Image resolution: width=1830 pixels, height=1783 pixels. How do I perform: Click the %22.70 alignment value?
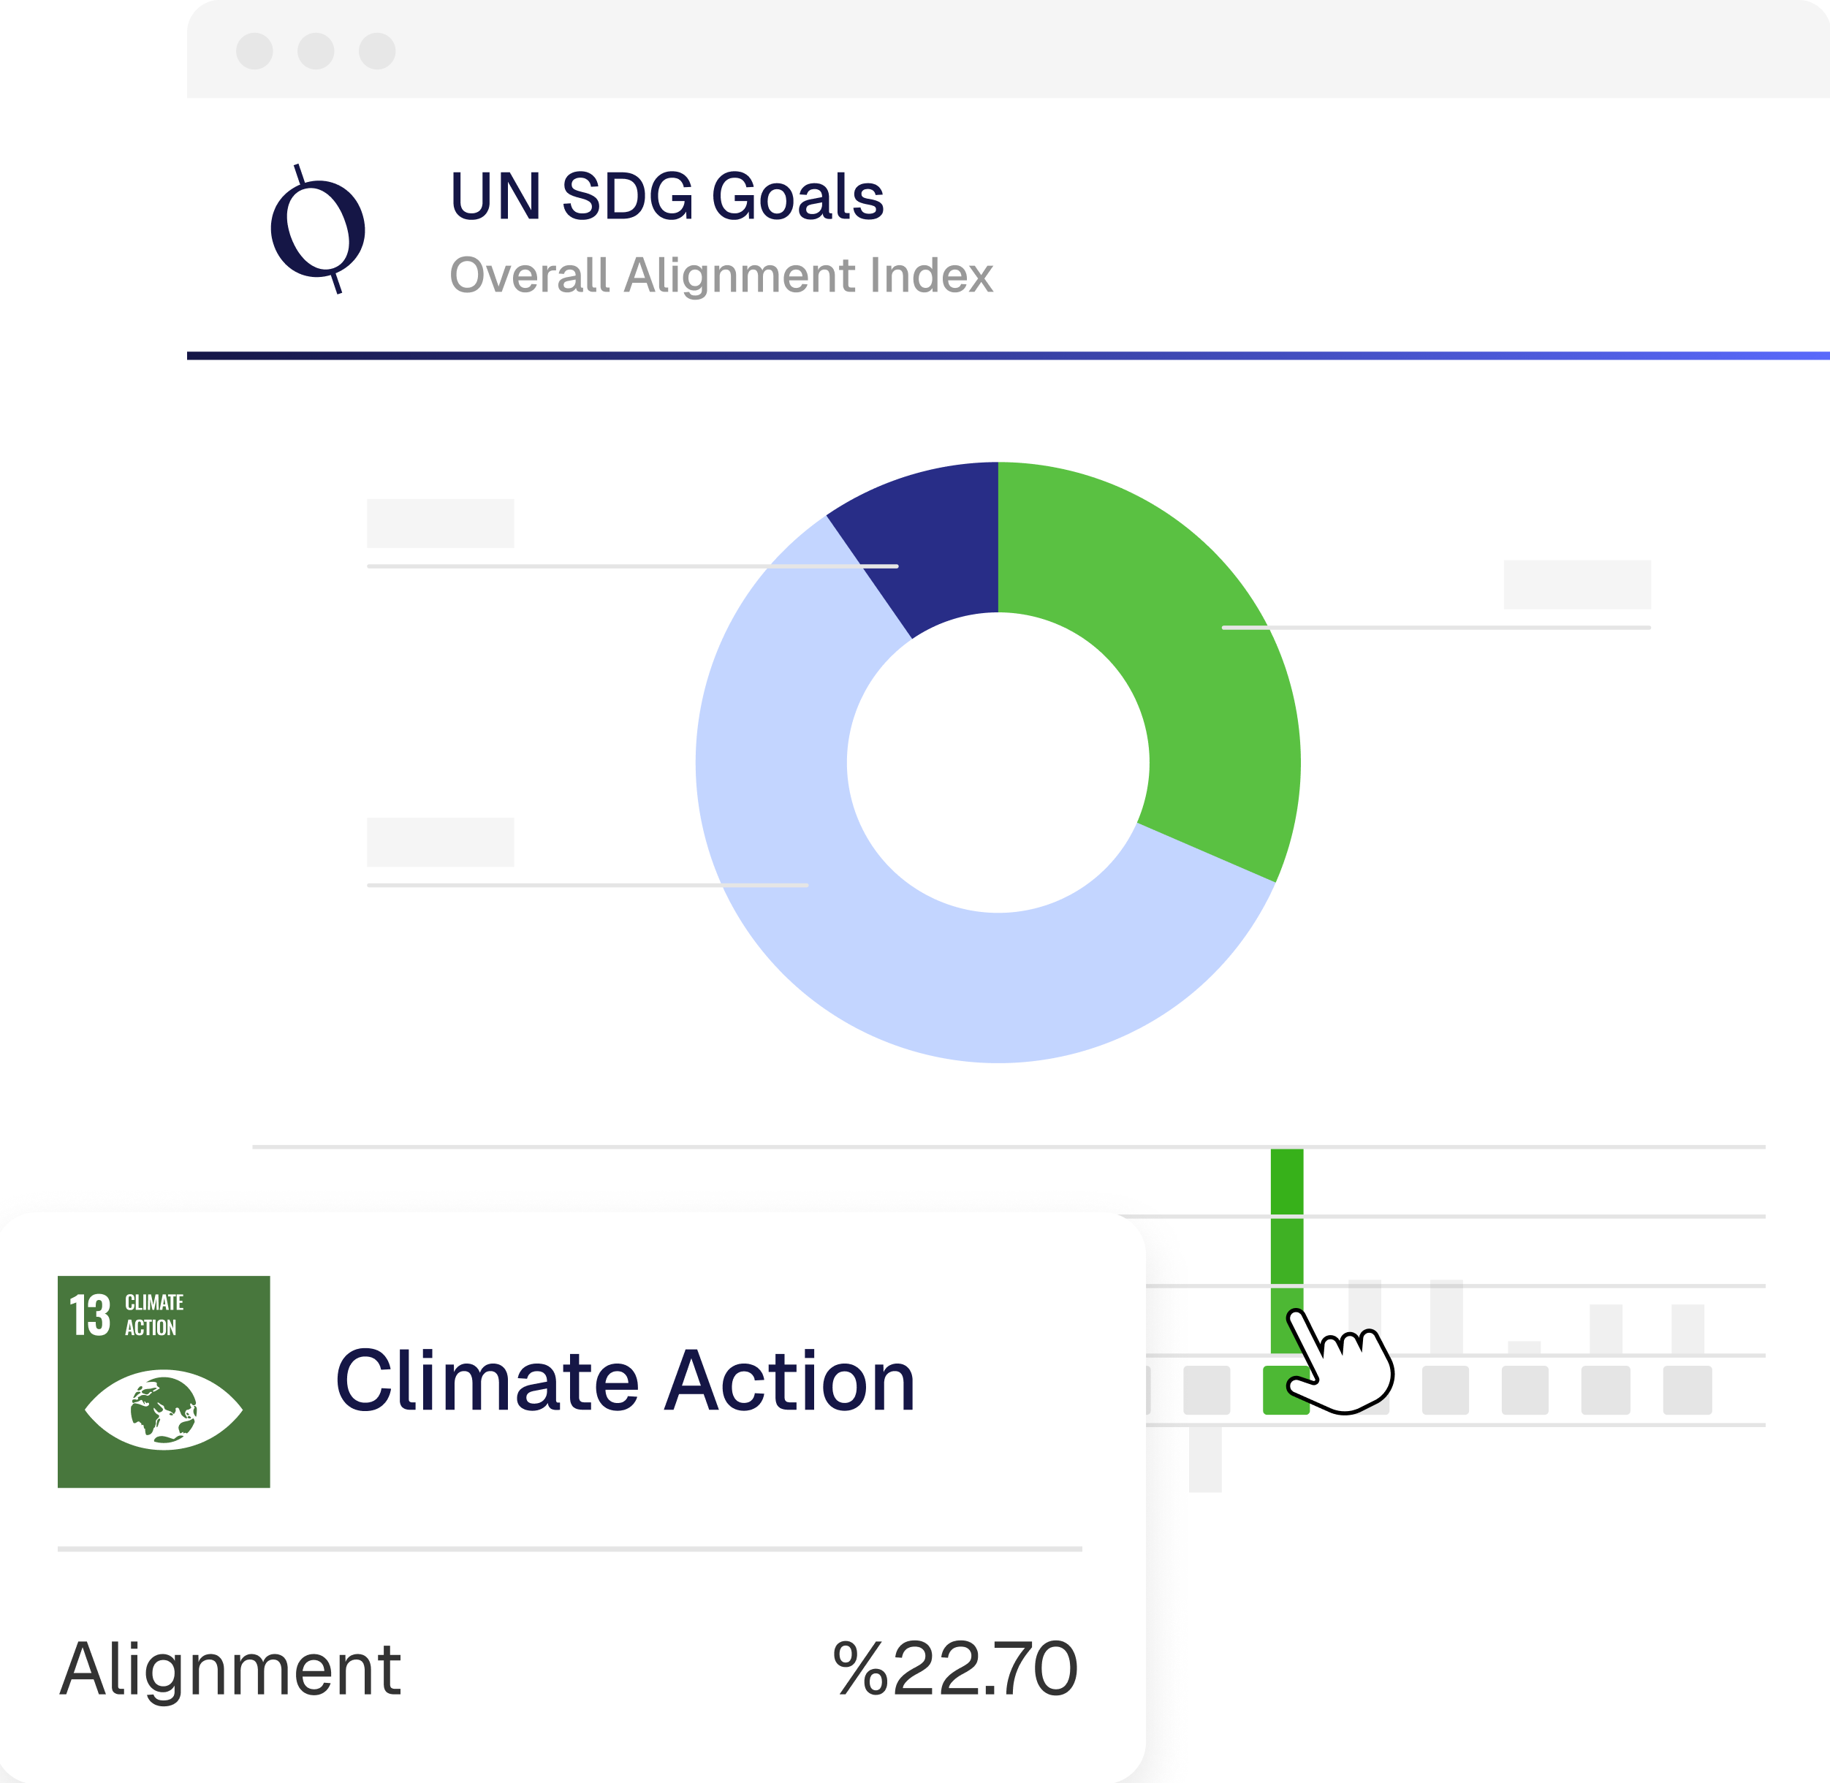click(x=954, y=1669)
